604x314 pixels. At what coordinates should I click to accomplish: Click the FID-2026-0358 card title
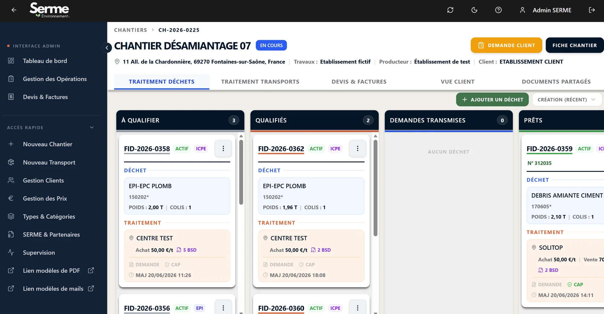tap(147, 149)
